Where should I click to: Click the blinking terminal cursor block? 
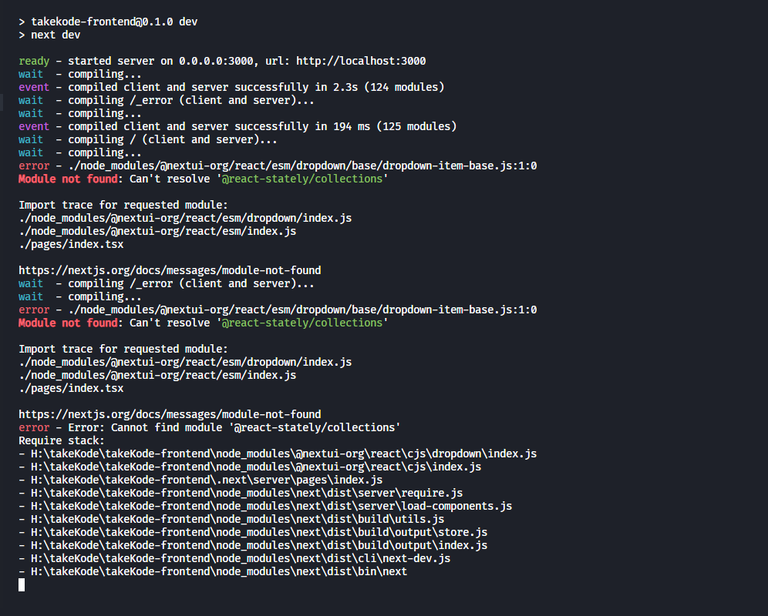coord(22,584)
